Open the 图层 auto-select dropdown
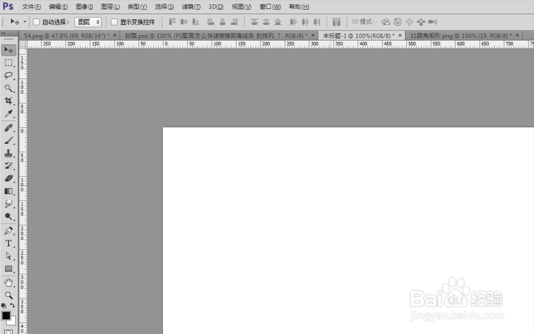The height and width of the screenshot is (334, 534). (88, 22)
